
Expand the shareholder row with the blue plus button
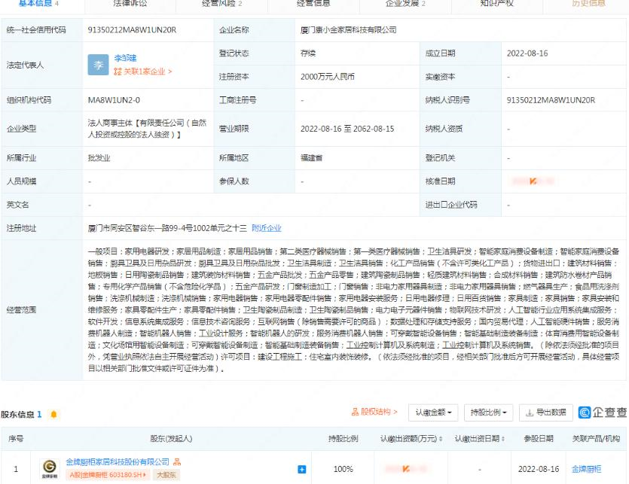303,470
